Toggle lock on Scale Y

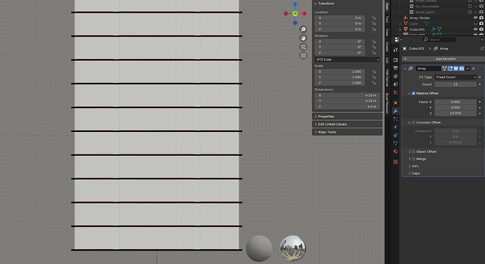point(374,77)
